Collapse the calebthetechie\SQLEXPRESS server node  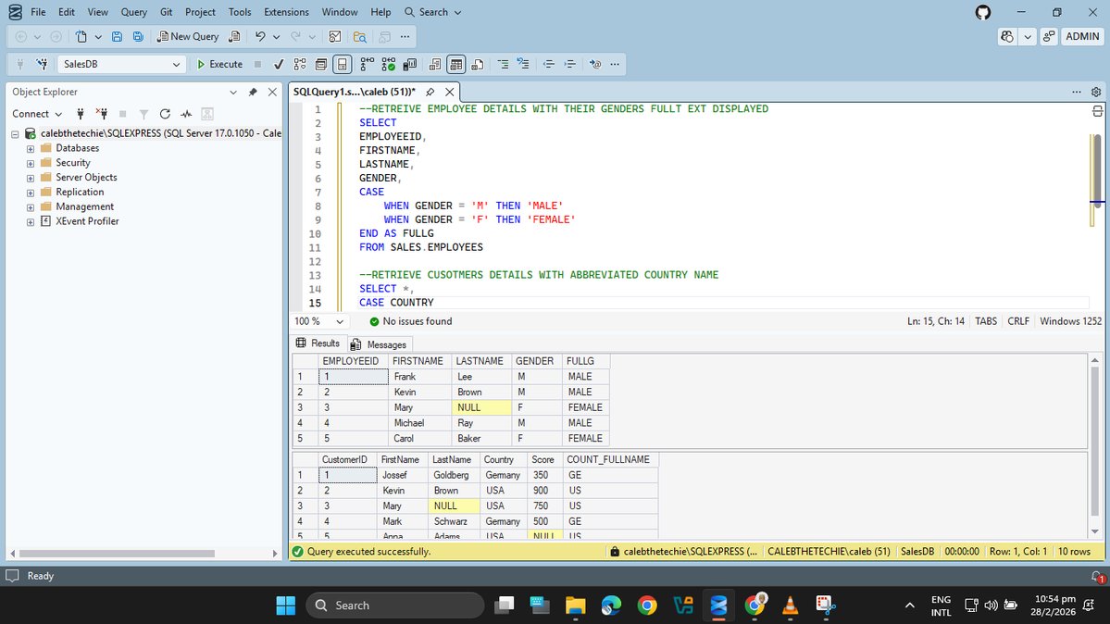(15, 134)
